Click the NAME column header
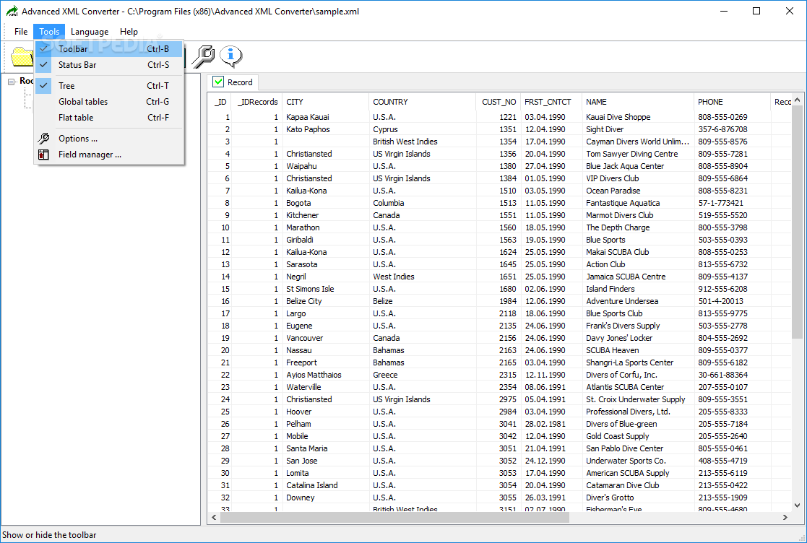Image resolution: width=807 pixels, height=543 pixels. (638, 102)
